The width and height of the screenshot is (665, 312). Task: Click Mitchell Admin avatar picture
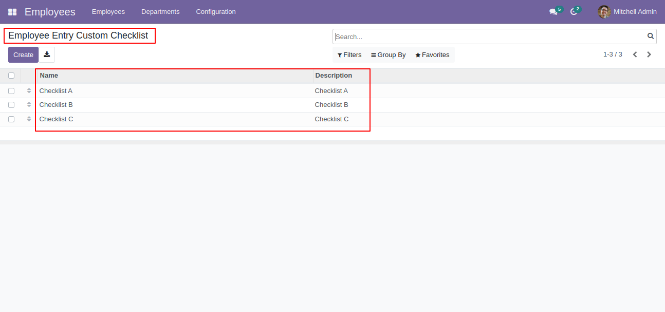coord(604,12)
